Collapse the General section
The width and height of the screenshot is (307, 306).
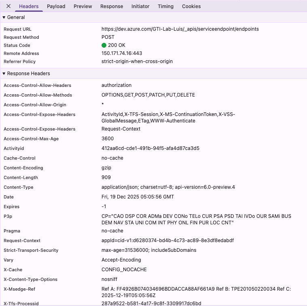4,17
